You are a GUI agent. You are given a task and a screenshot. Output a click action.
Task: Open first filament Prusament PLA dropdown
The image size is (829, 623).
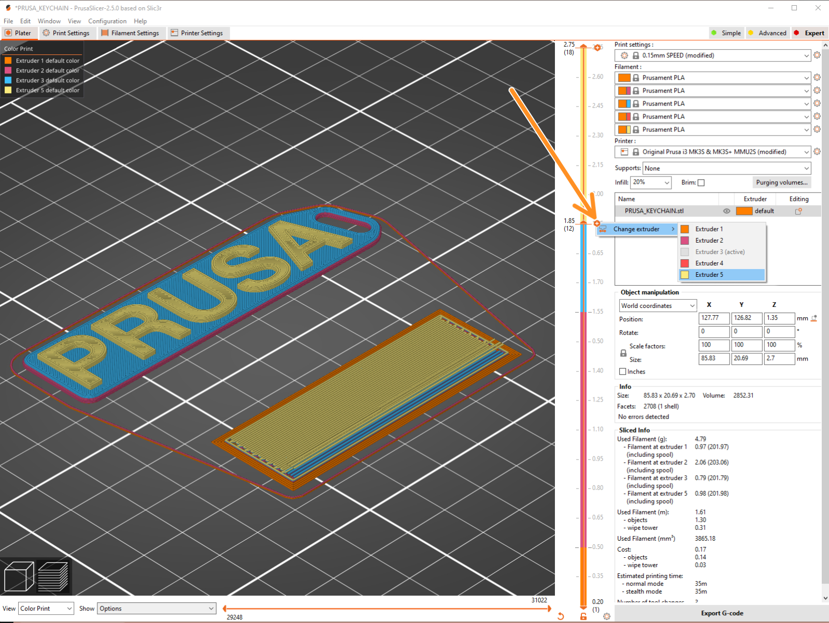pos(713,78)
